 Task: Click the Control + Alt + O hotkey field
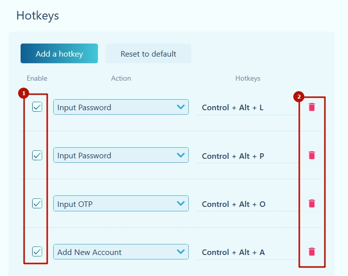click(247, 204)
